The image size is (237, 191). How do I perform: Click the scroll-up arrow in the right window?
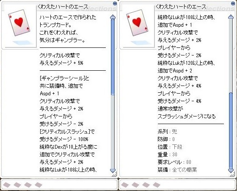[231, 17]
